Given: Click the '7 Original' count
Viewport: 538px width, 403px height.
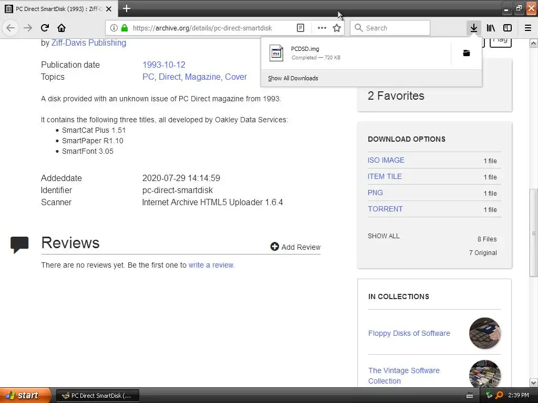Looking at the screenshot, I should (483, 252).
